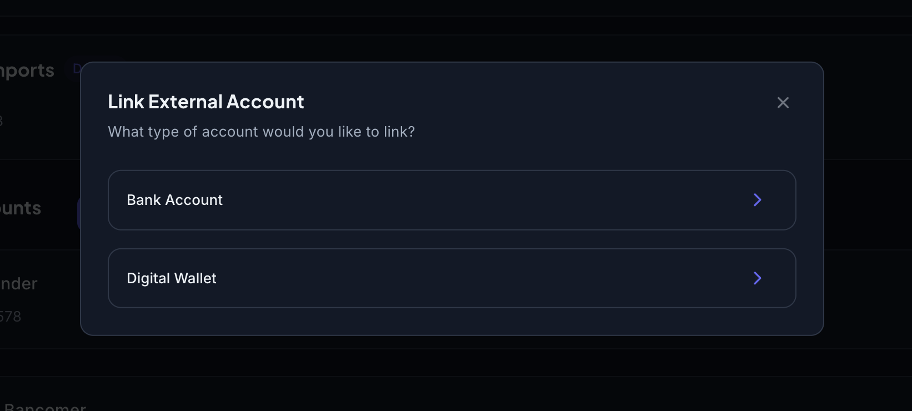Click the partially hidden link beside Imports
The width and height of the screenshot is (912, 411).
tap(77, 69)
